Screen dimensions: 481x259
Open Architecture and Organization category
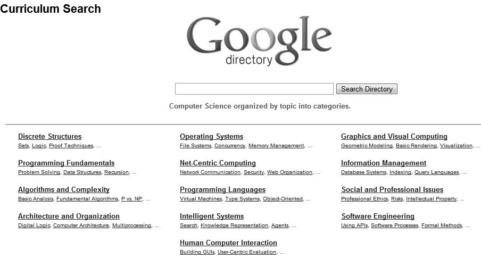pos(69,216)
